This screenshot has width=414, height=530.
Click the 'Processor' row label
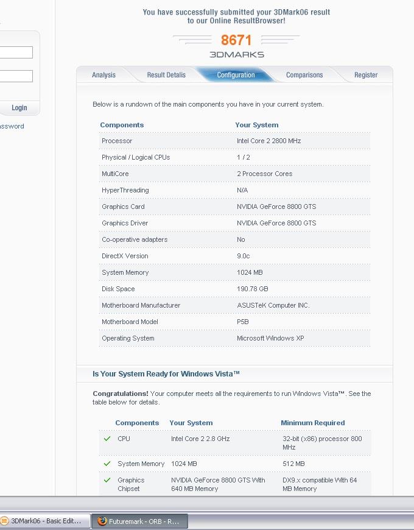117,141
